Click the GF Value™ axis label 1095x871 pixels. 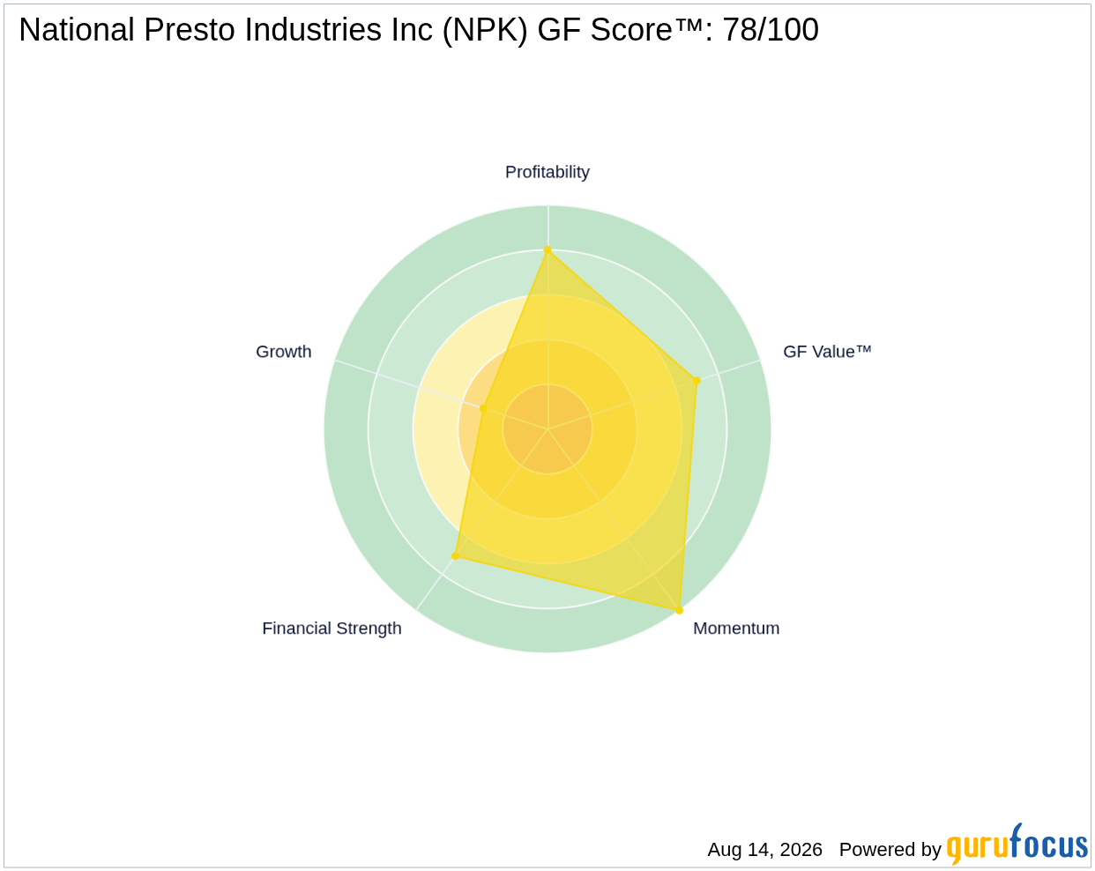click(827, 352)
